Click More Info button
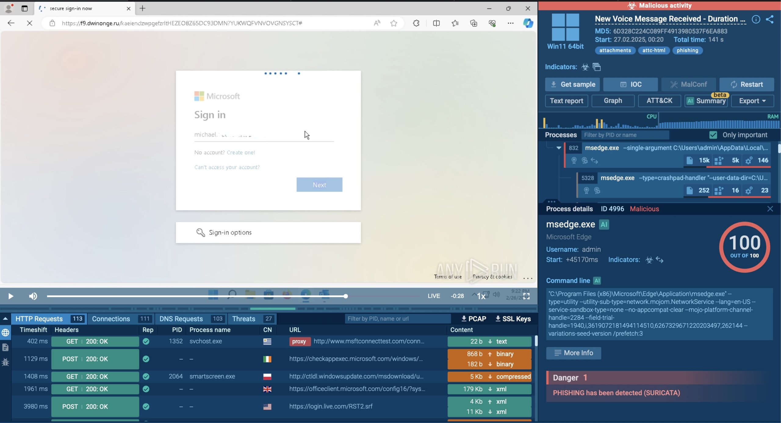The width and height of the screenshot is (781, 423). [x=574, y=353]
